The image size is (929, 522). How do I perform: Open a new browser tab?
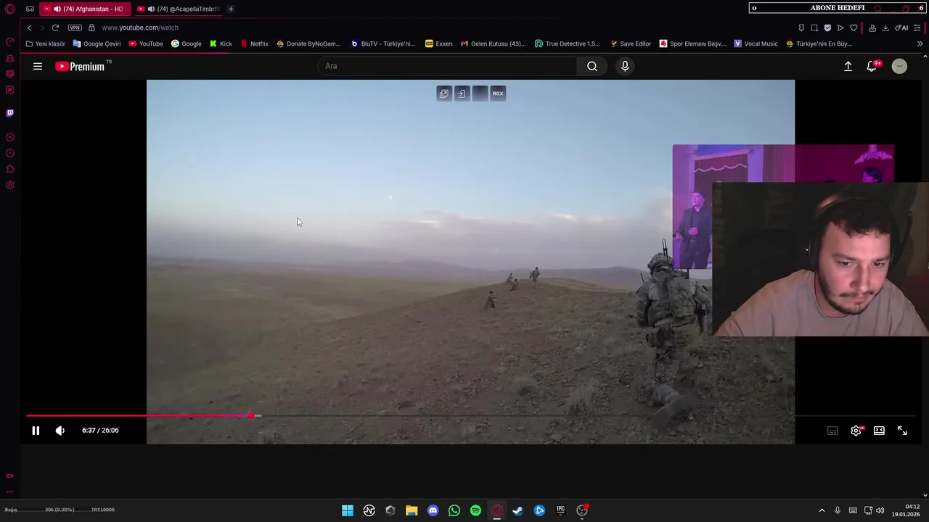(x=231, y=9)
